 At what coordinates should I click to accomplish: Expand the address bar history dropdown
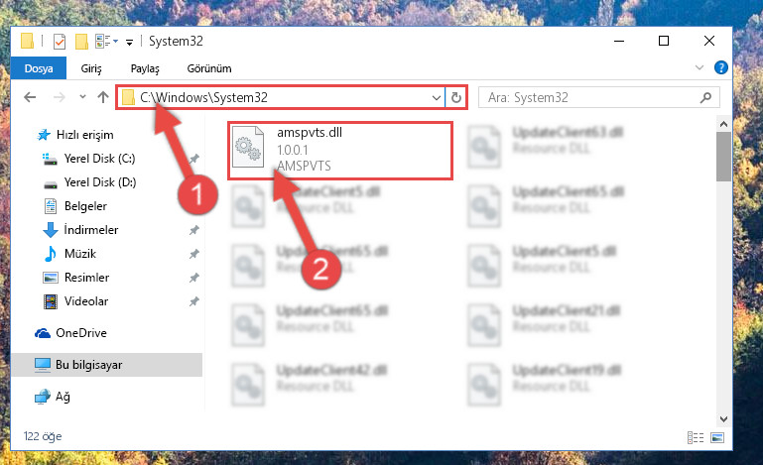click(x=436, y=98)
